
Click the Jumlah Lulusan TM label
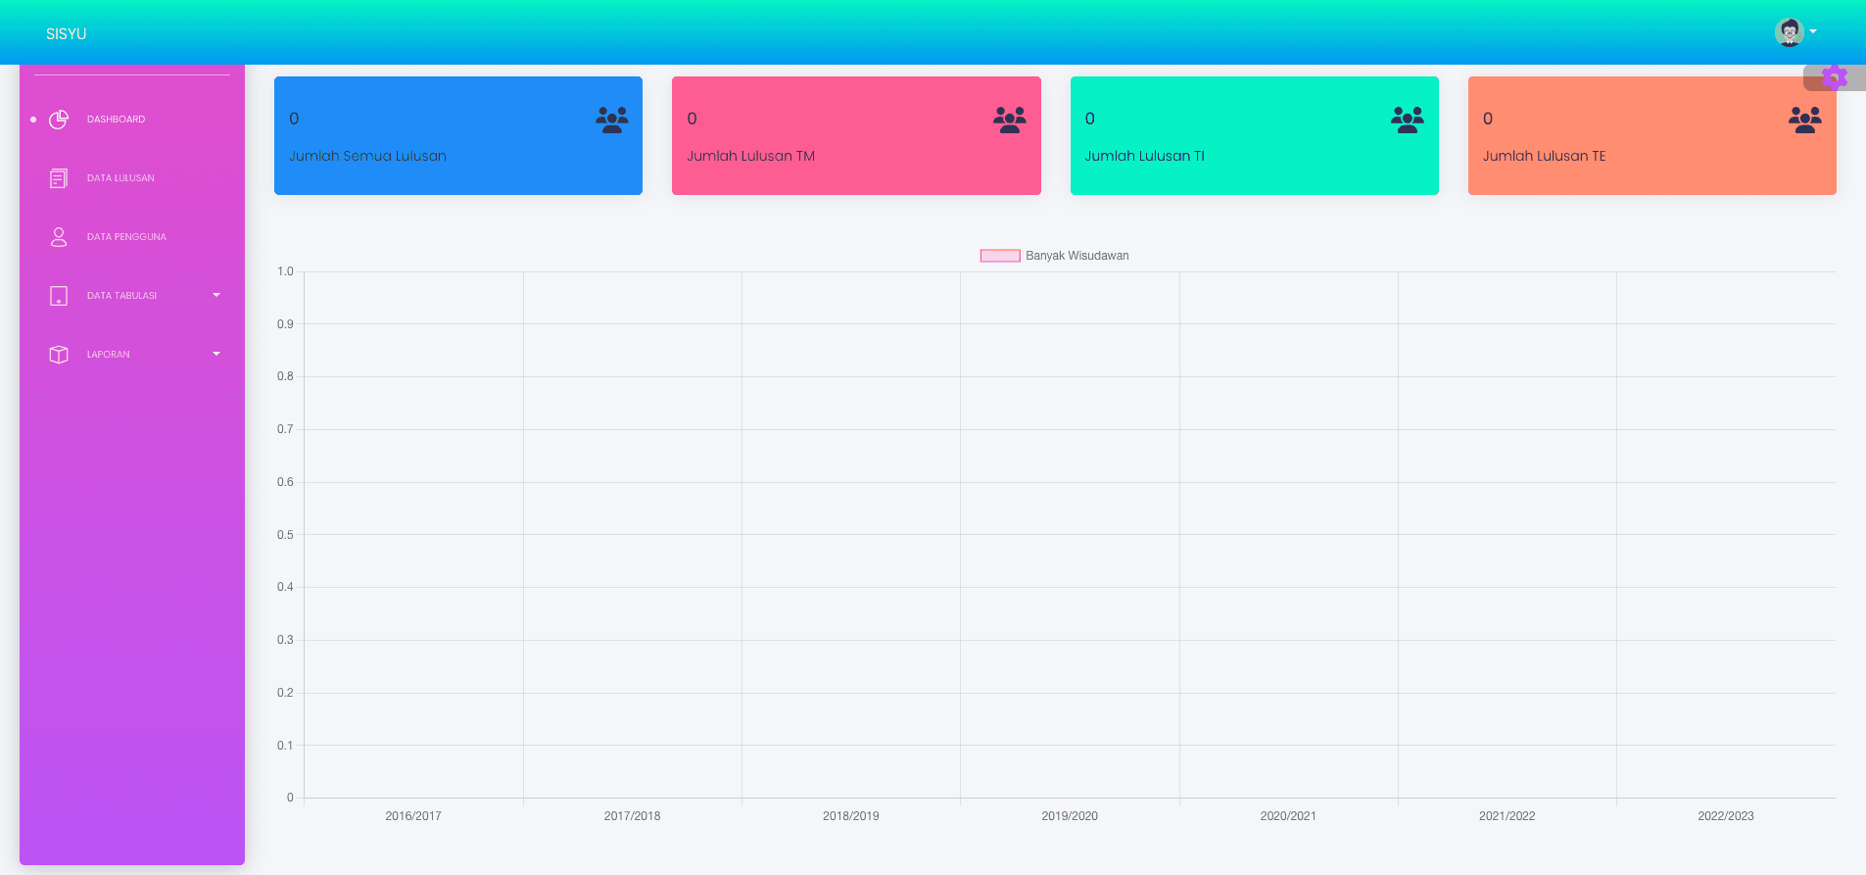[750, 156]
